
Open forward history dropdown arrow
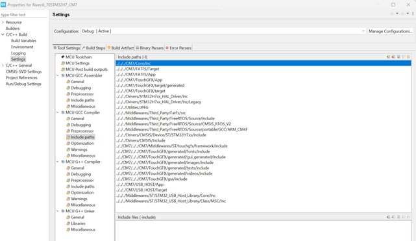(408, 14)
